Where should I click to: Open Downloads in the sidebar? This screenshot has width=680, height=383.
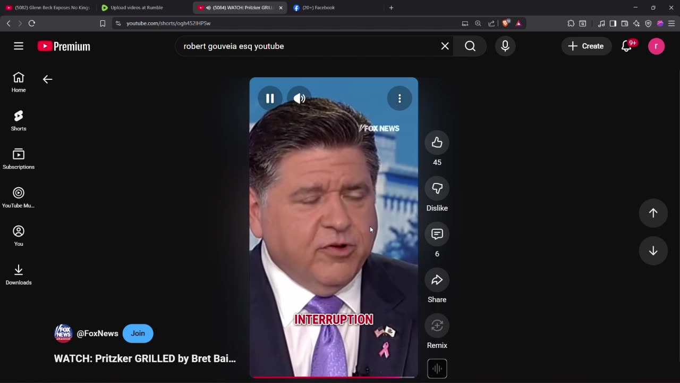pyautogui.click(x=19, y=274)
